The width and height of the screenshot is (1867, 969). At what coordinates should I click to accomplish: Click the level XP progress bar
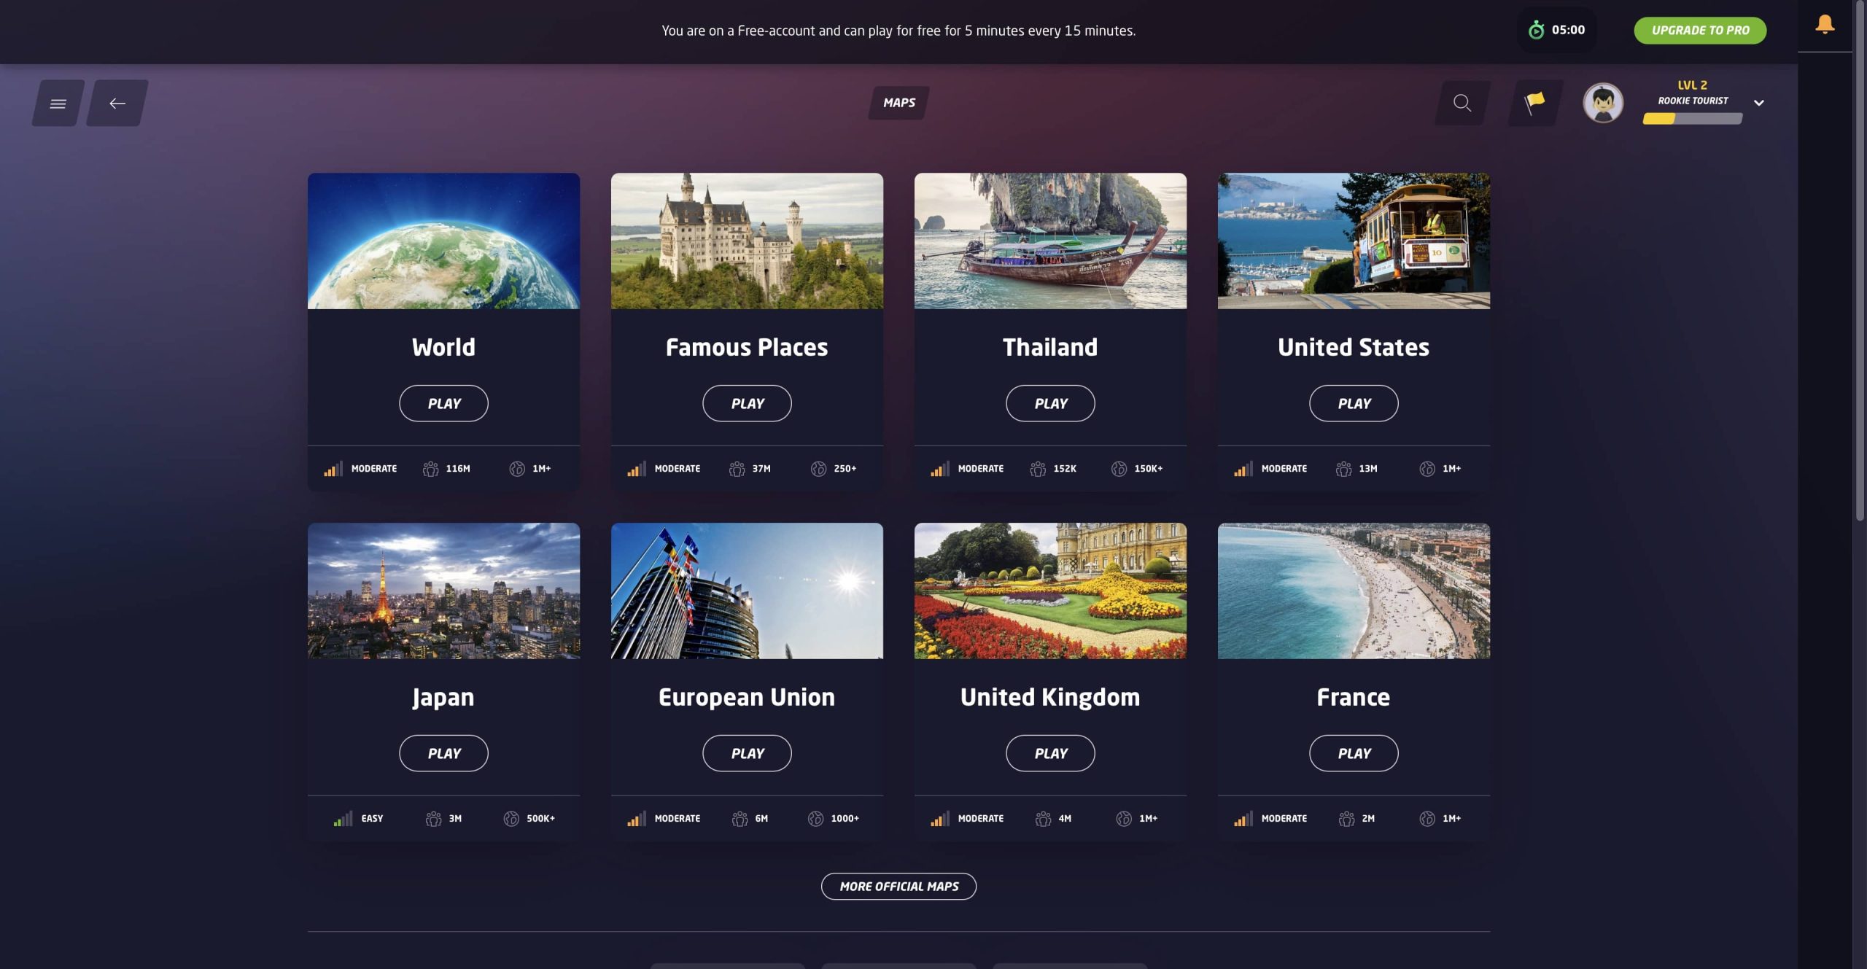pyautogui.click(x=1692, y=120)
